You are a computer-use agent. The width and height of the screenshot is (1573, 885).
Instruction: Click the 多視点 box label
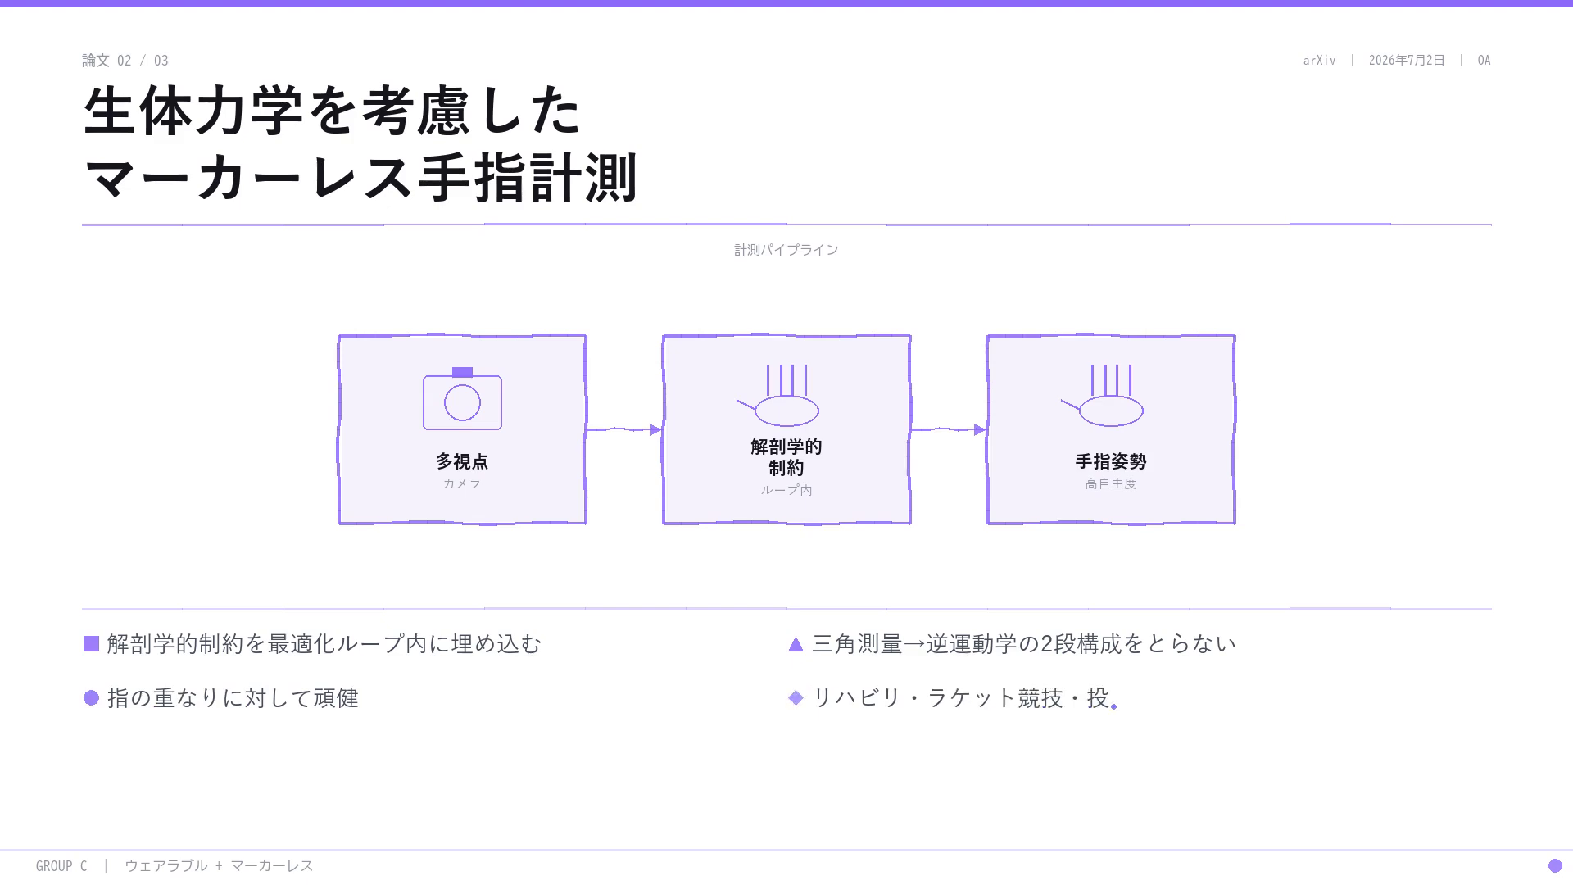tap(462, 461)
